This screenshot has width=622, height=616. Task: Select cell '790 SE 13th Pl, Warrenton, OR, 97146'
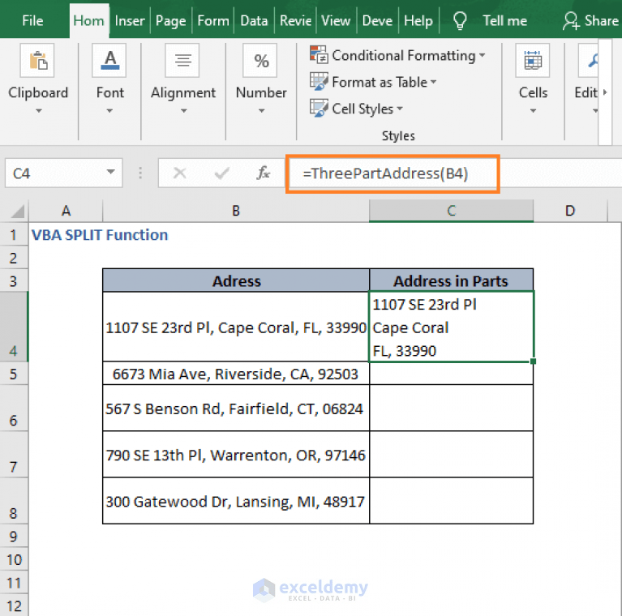236,454
